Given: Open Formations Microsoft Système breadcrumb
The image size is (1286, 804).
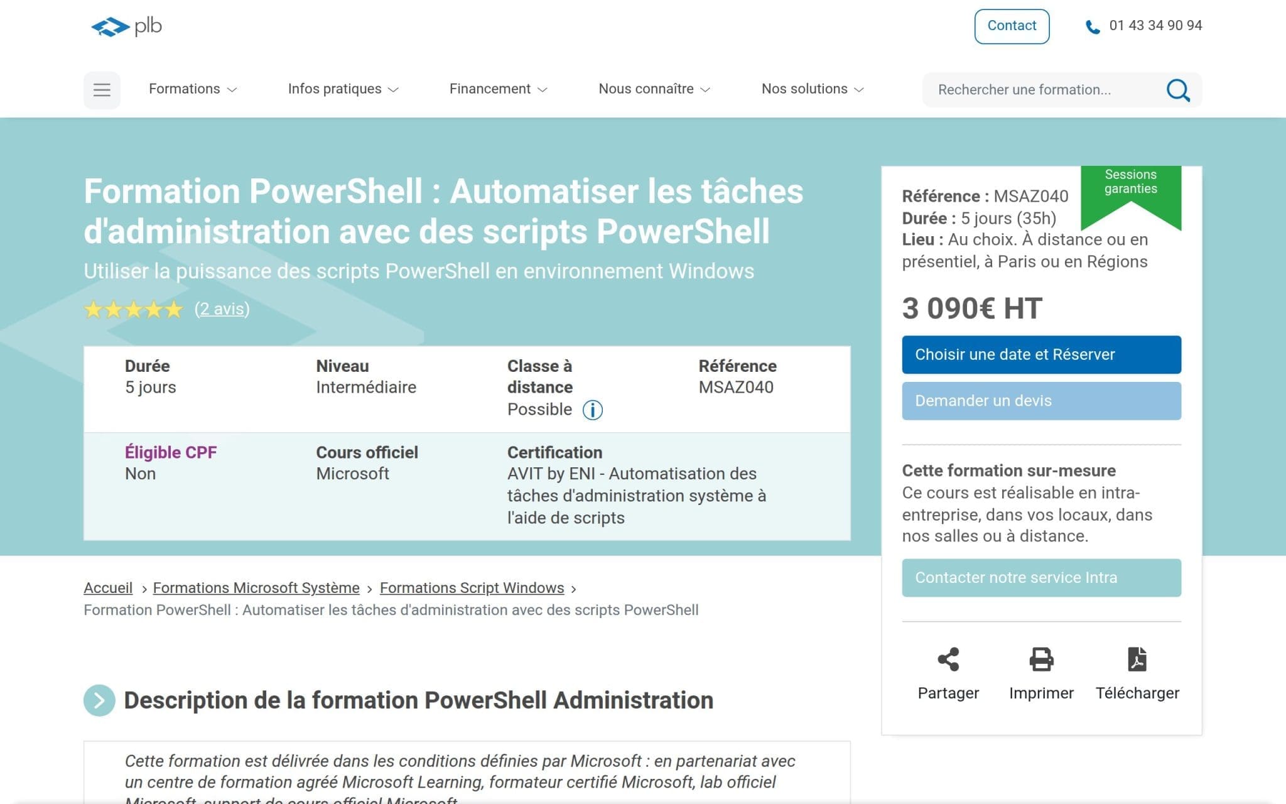Looking at the screenshot, I should click(256, 588).
